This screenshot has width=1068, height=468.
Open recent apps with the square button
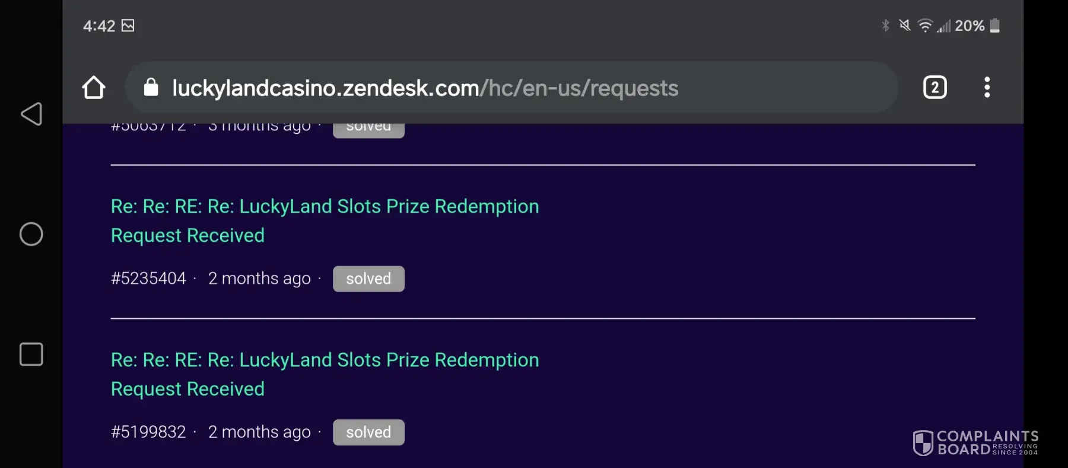click(x=31, y=354)
